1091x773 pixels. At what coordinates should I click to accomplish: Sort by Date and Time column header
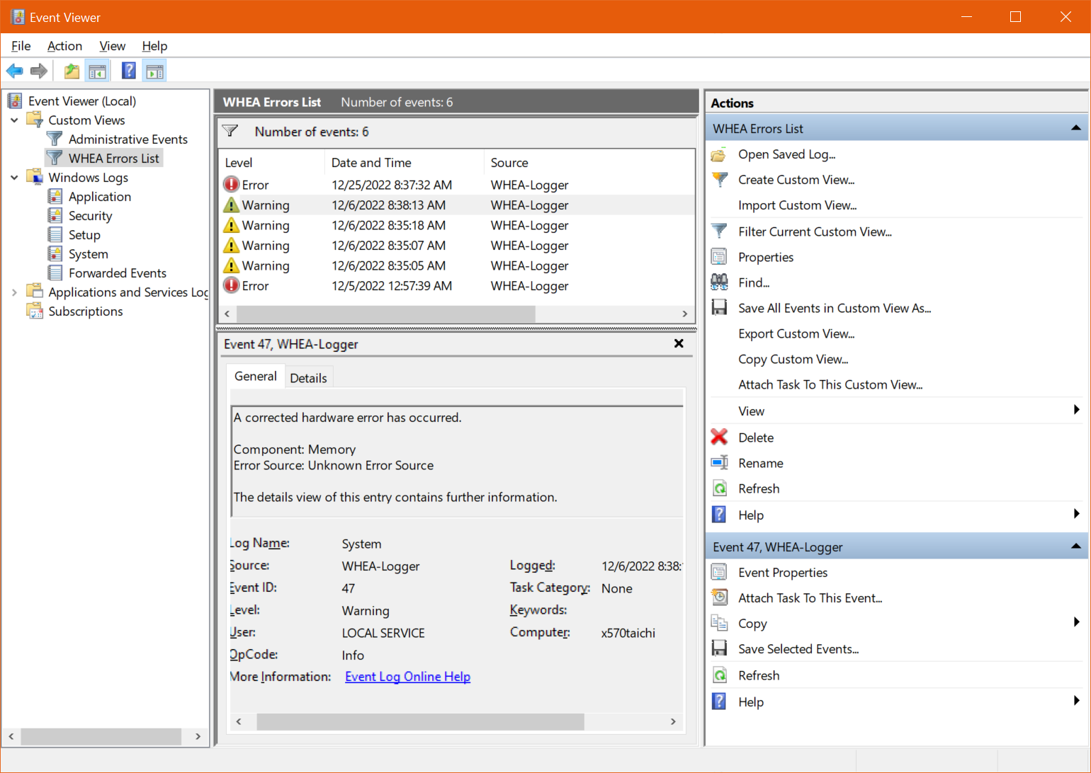click(404, 163)
